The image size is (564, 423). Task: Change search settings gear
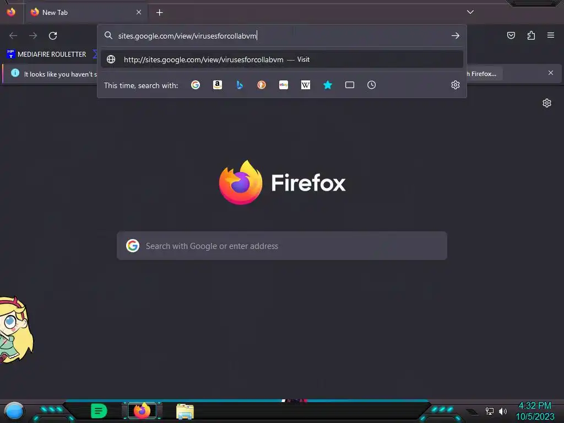[455, 85]
